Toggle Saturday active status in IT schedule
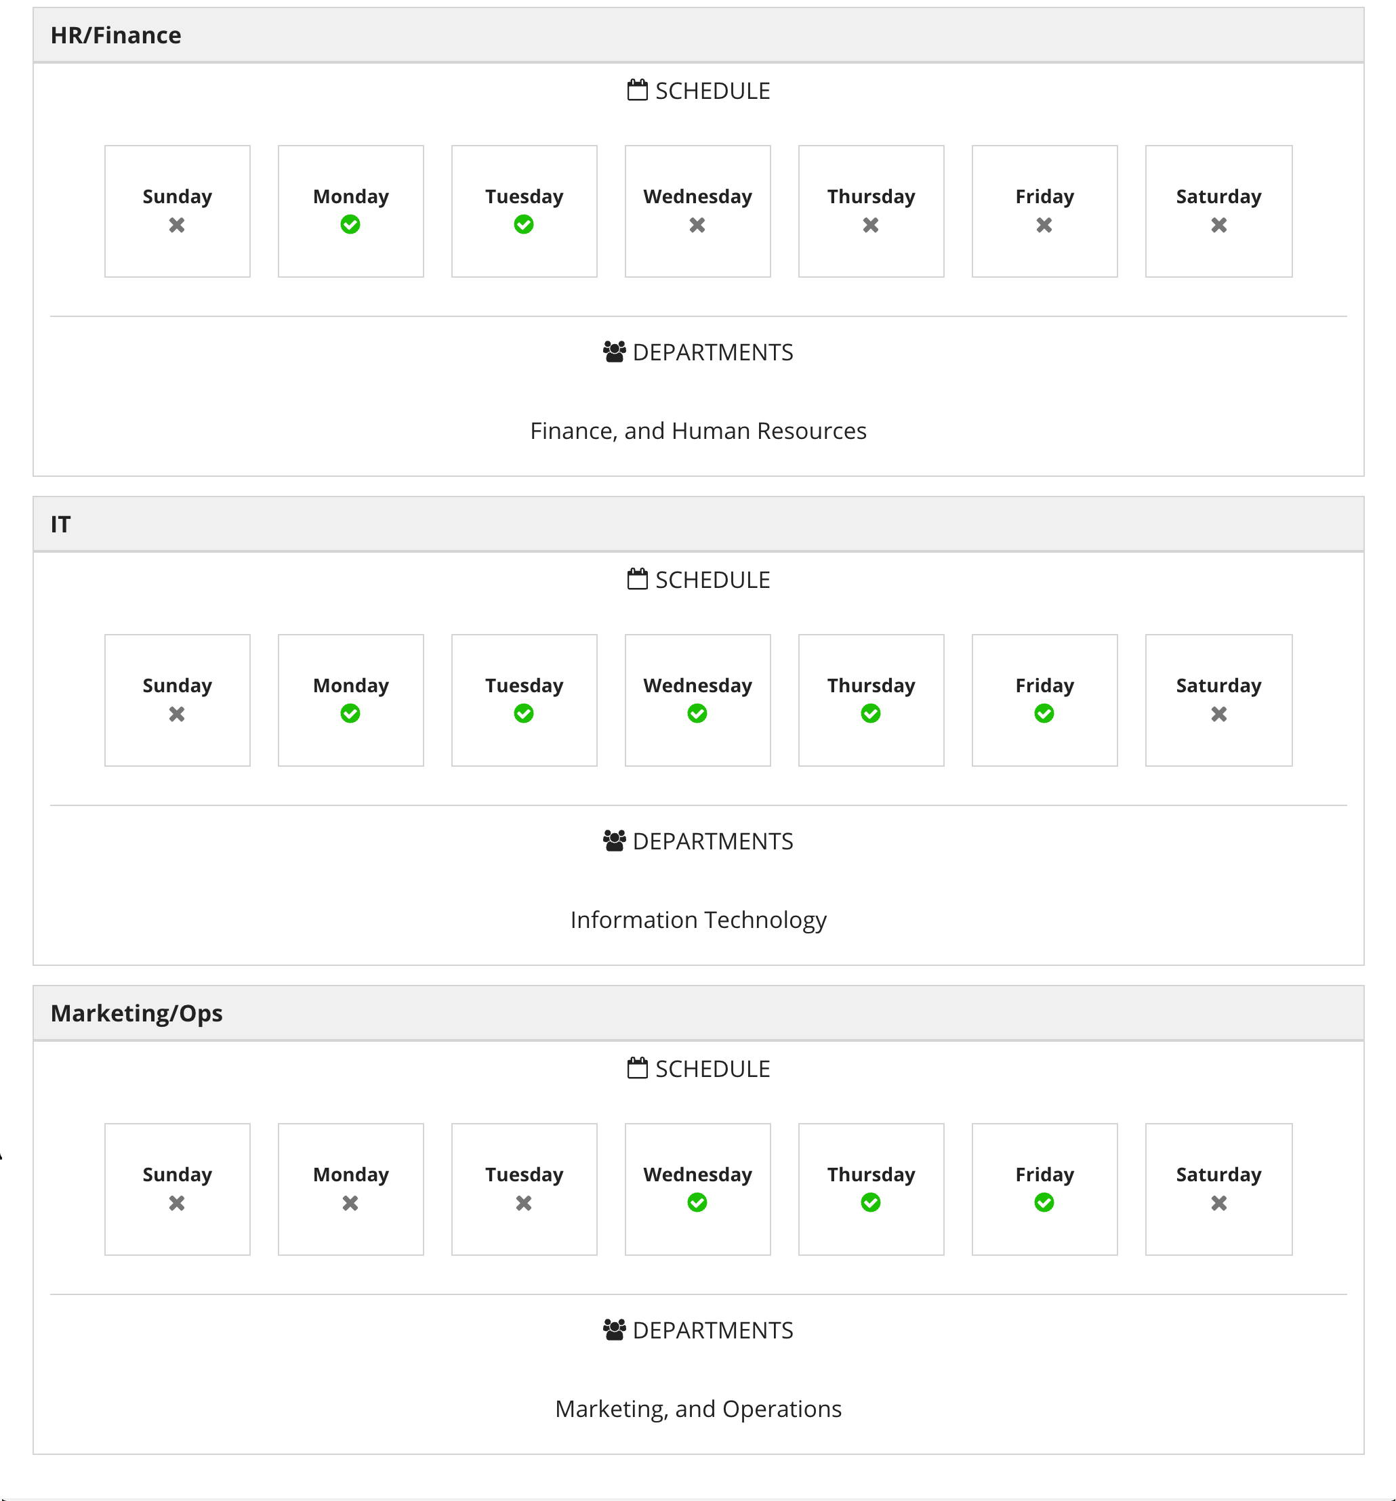1396x1501 pixels. pyautogui.click(x=1218, y=699)
